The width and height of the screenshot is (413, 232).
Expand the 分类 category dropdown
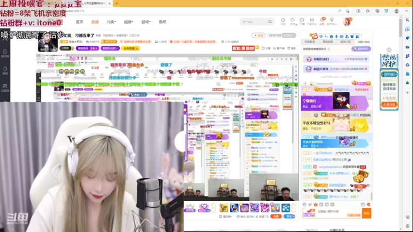click(111, 22)
